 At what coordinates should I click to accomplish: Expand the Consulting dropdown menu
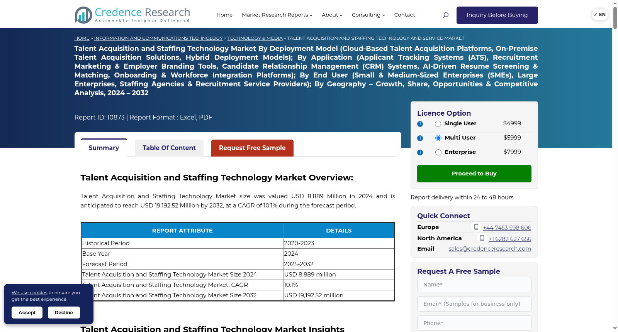[368, 15]
